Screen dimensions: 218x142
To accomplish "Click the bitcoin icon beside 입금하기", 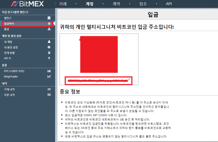I will point(49,24).
